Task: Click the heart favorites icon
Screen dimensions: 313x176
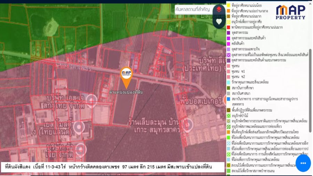Action: [x=219, y=22]
